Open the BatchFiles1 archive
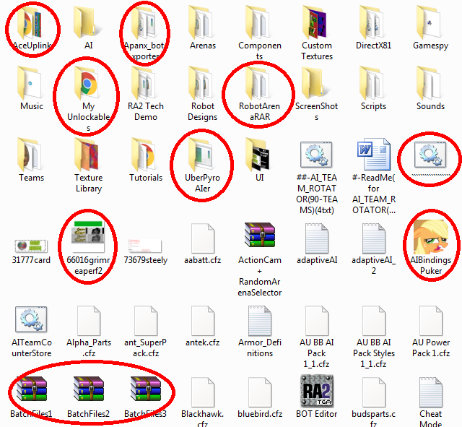This screenshot has height=427, width=462. point(31,391)
